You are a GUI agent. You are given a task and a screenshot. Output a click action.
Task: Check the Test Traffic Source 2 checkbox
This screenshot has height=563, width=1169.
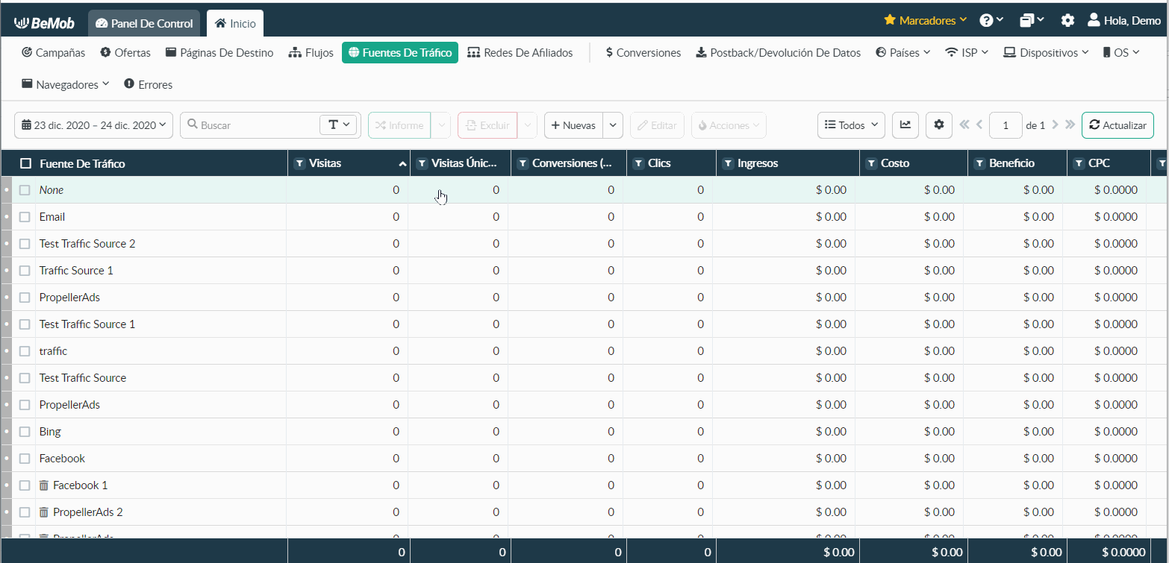(x=25, y=244)
